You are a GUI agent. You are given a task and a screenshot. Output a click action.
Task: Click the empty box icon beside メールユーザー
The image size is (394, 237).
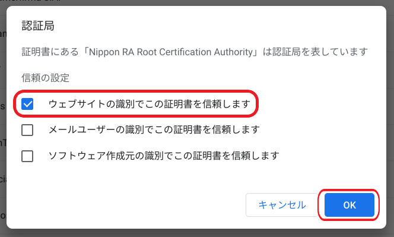click(x=27, y=130)
